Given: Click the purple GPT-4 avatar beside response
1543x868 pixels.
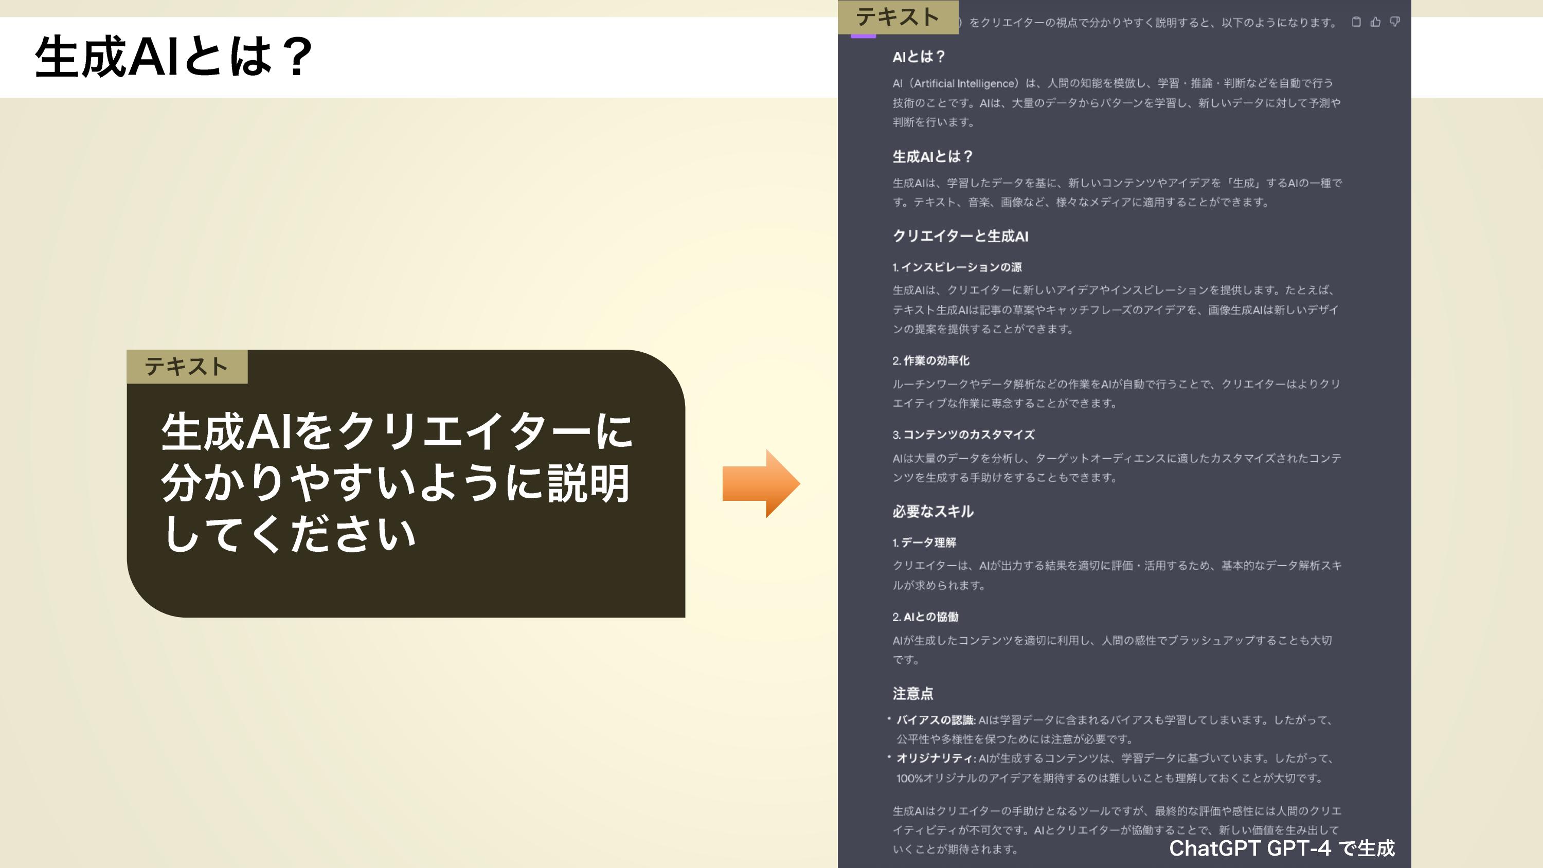Looking at the screenshot, I should pos(863,35).
